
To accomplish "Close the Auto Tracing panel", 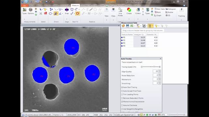I will point(160,58).
